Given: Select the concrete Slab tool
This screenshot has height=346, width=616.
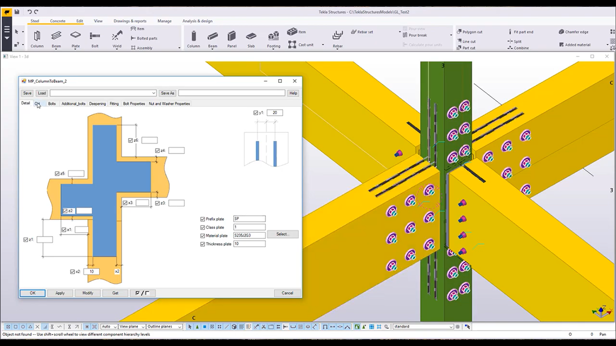Looking at the screenshot, I should click(x=251, y=39).
